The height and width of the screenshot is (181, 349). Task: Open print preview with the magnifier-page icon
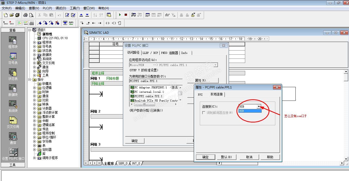(31, 15)
